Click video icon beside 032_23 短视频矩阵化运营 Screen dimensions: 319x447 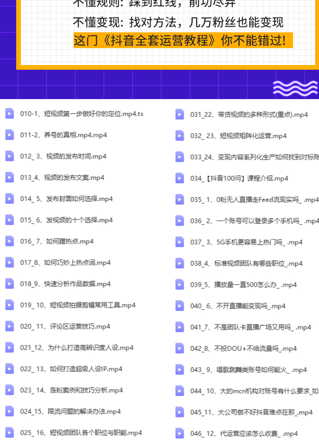179,136
